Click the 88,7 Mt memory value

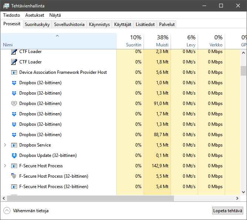(161, 135)
